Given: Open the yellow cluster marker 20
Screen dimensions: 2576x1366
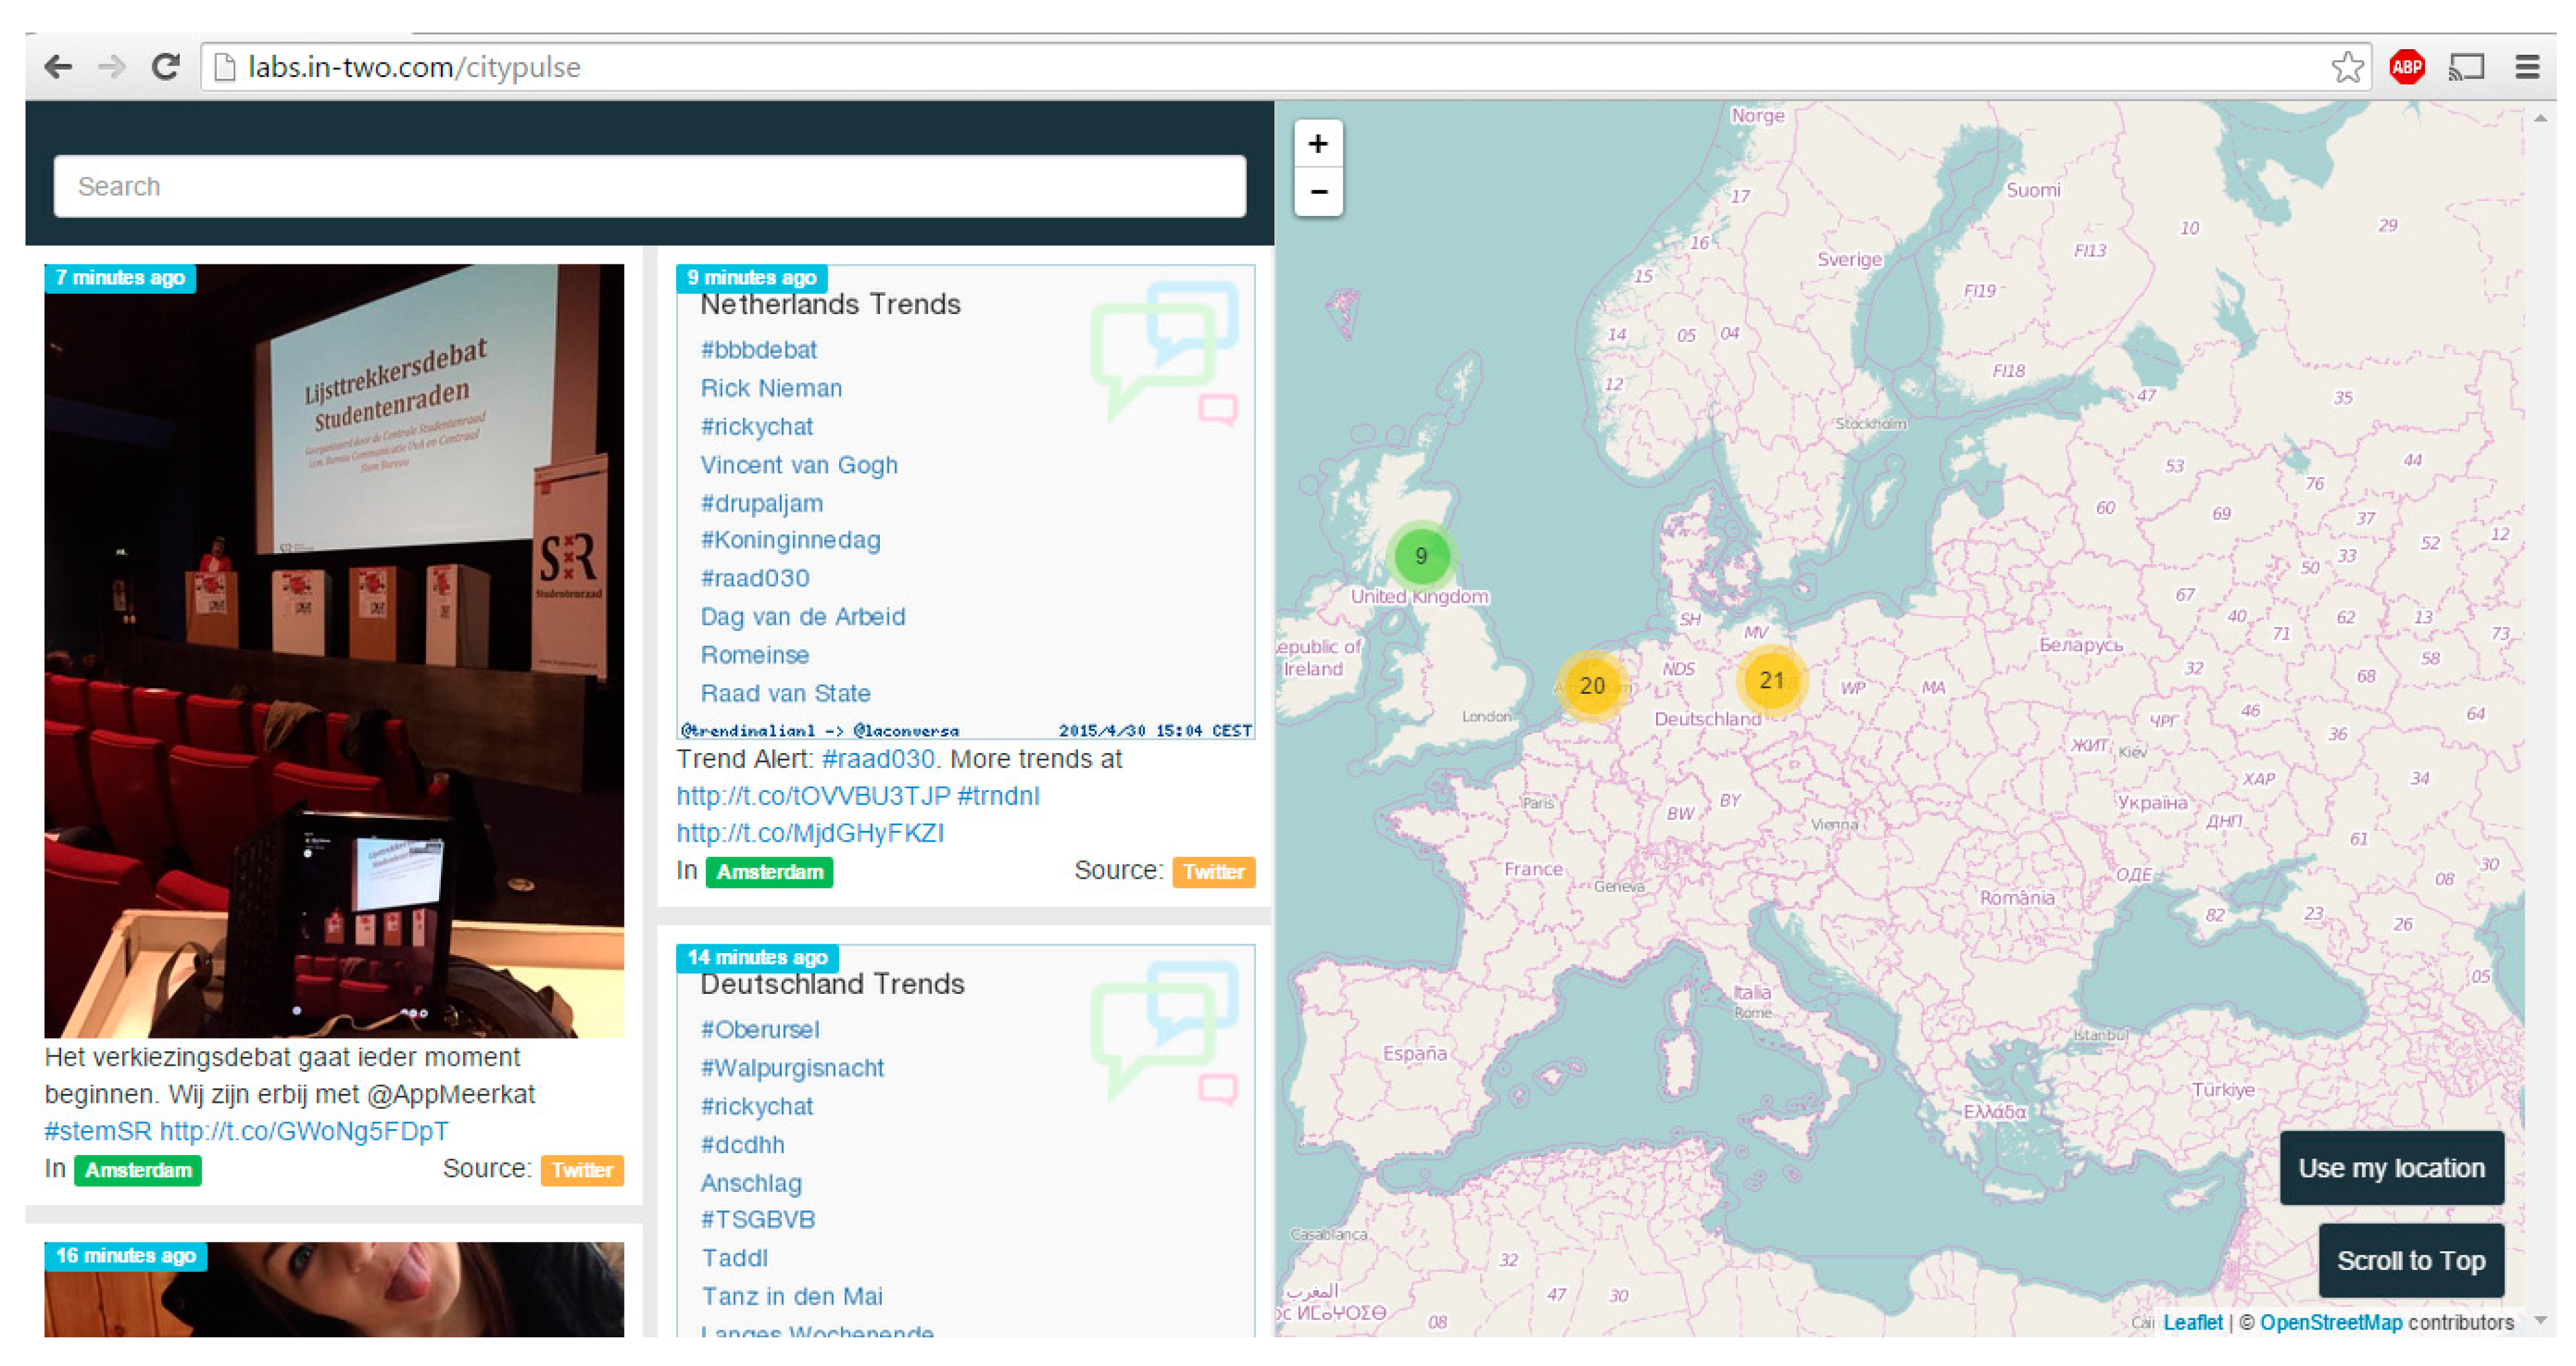Looking at the screenshot, I should click(x=1592, y=686).
